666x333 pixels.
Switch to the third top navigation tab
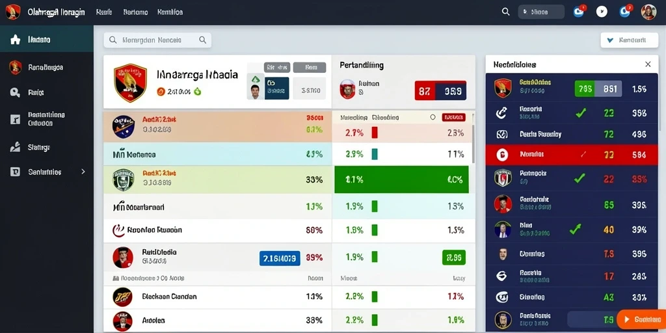coord(170,12)
